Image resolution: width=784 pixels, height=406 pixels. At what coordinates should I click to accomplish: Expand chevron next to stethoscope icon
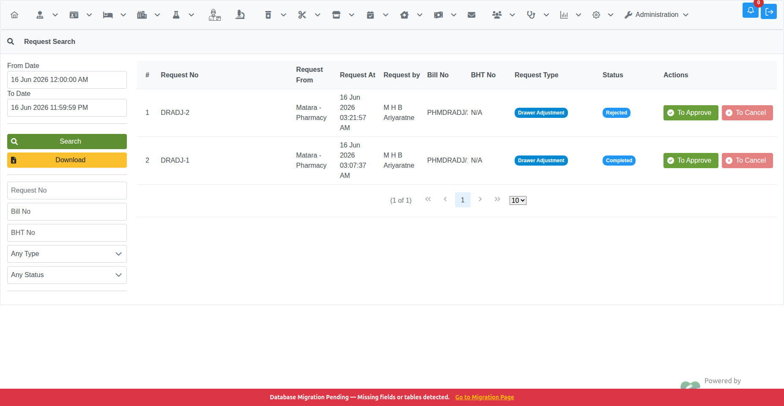(x=546, y=15)
